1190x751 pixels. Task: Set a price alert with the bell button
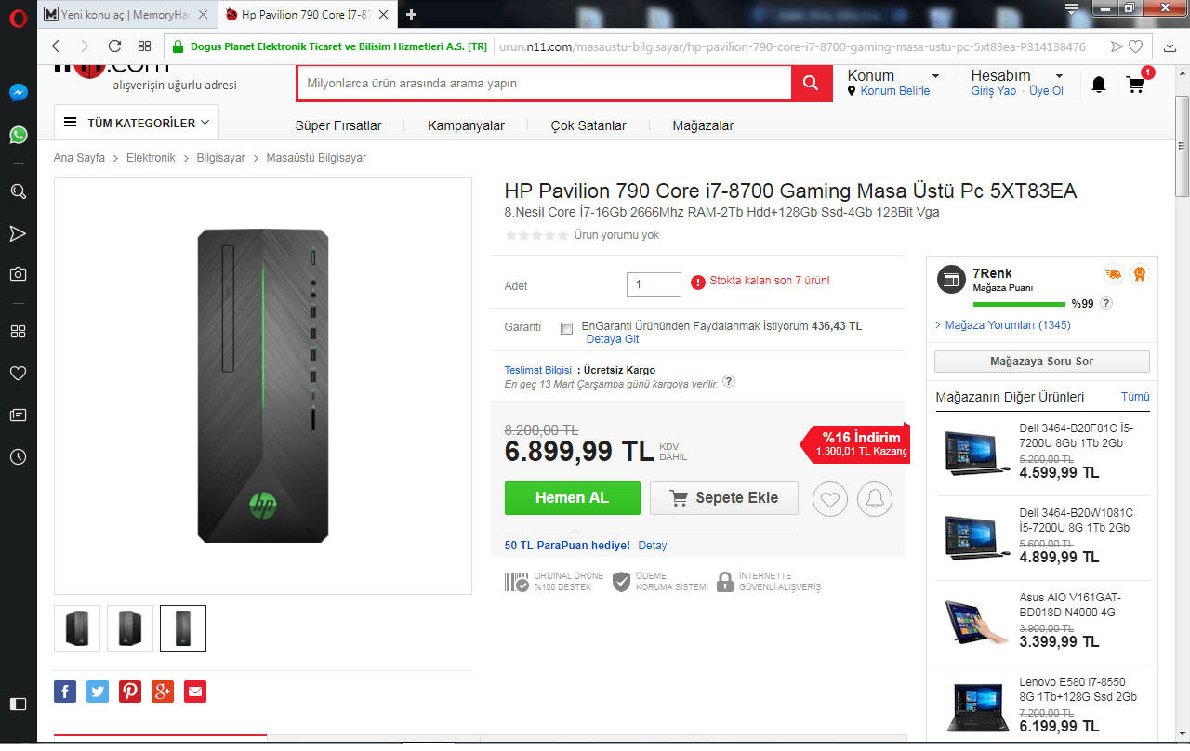tap(875, 499)
